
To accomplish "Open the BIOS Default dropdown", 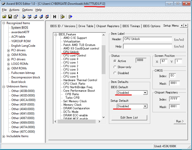I will [x=145, y=93].
